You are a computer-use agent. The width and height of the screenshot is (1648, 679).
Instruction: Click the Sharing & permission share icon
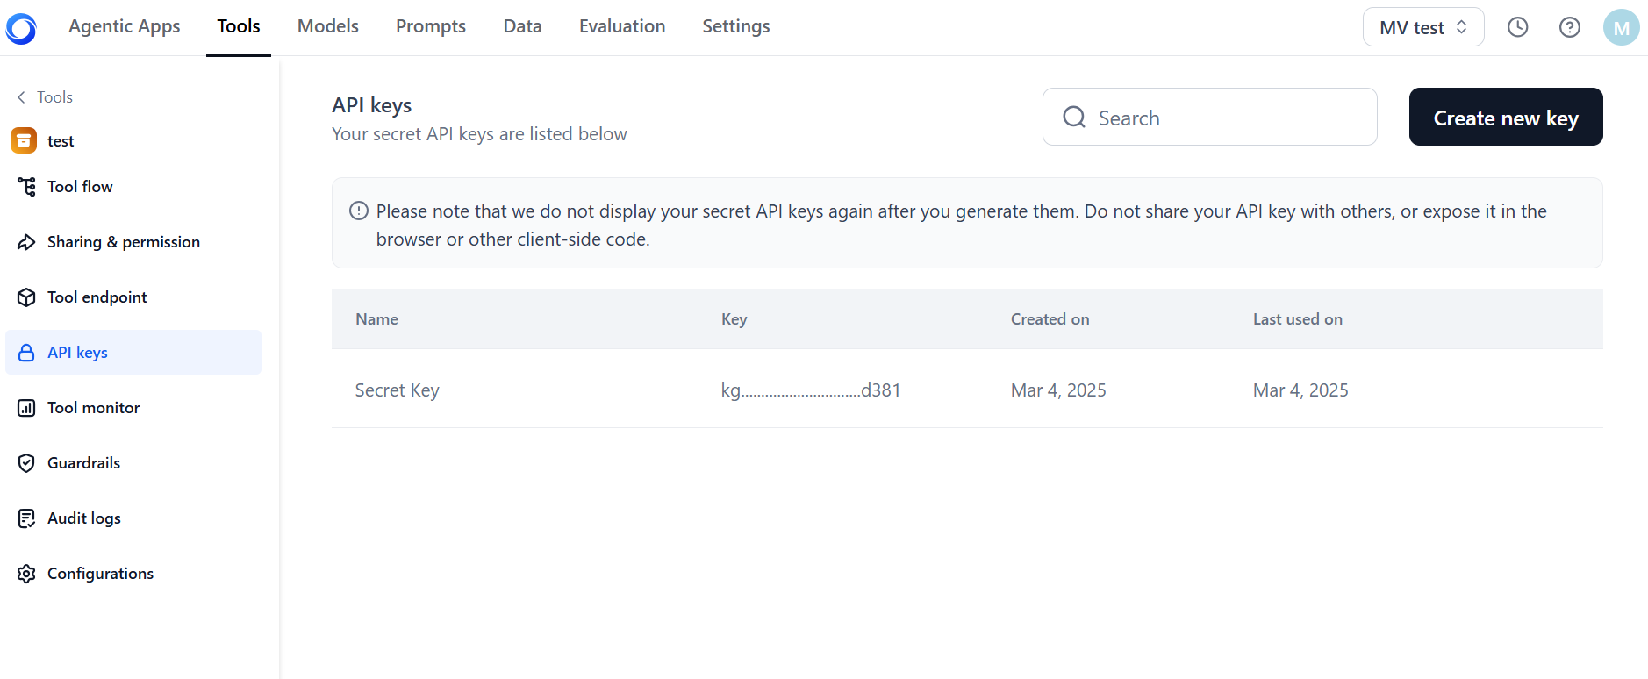point(26,242)
